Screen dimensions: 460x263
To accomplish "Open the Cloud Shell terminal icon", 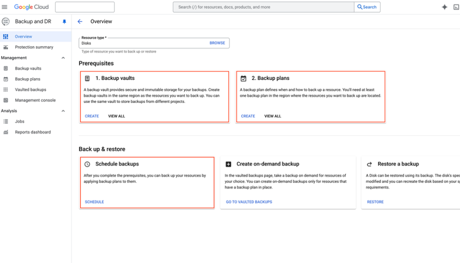I will (457, 7).
